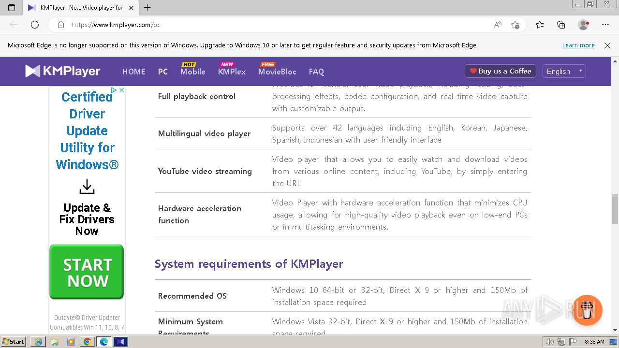Viewport: 619px width, 348px height.
Task: View site information lock icon
Action: (x=60, y=25)
